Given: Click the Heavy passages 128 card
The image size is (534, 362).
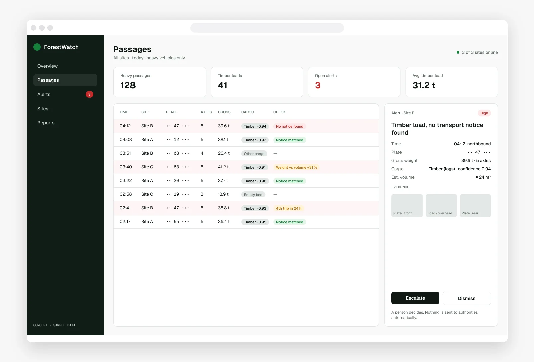Looking at the screenshot, I should [160, 82].
